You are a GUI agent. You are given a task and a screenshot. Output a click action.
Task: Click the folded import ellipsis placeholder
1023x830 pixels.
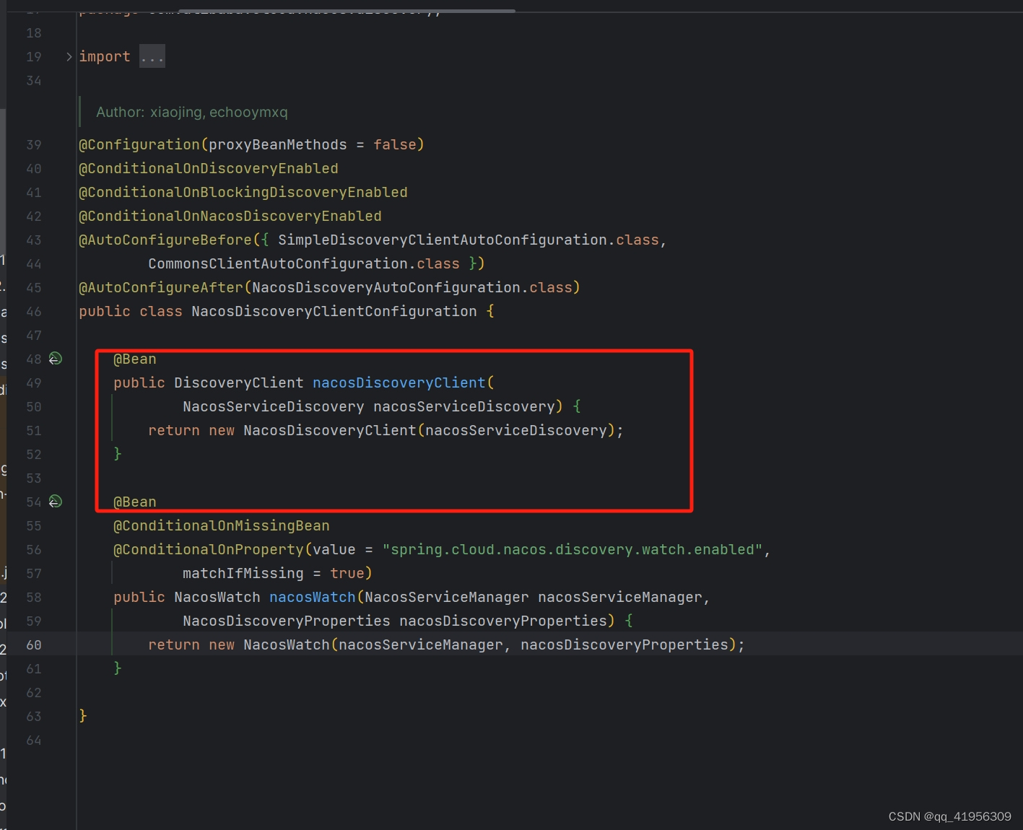152,57
